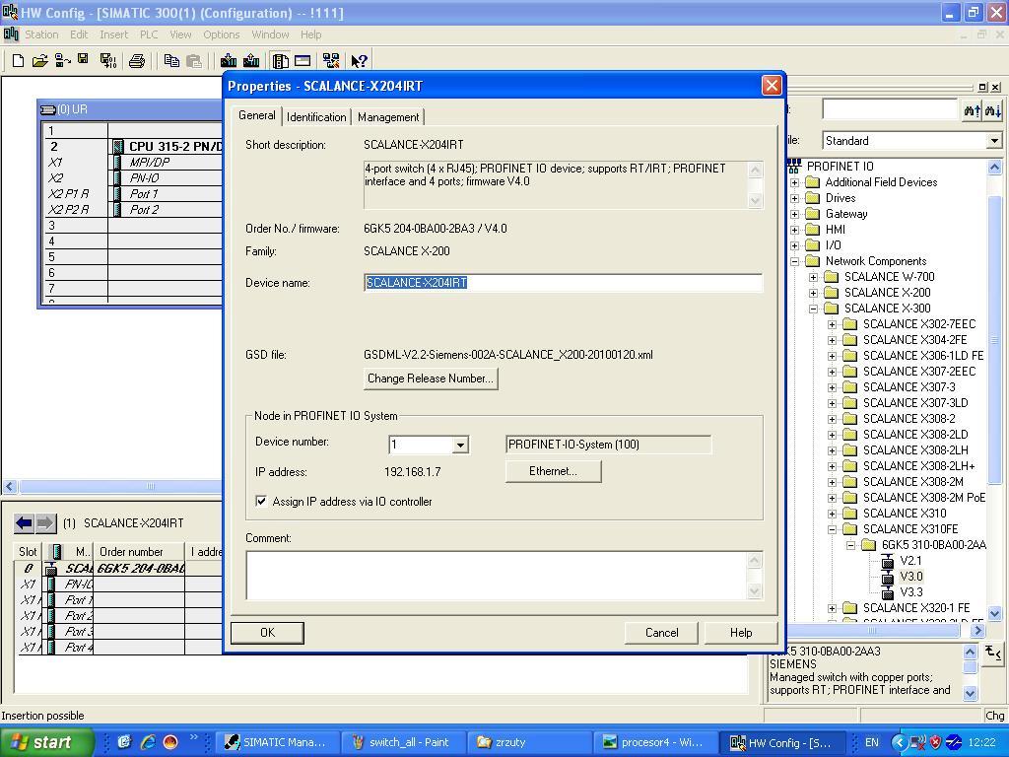Click the Cancel button
Viewport: 1009px width, 757px height.
click(x=661, y=633)
